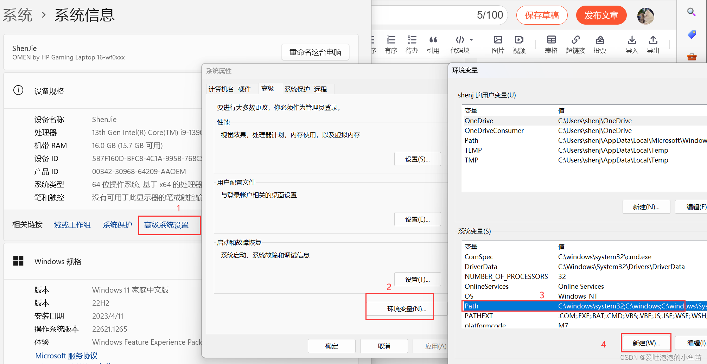Select DriverData system variable row
The height and width of the screenshot is (364, 707).
(x=585, y=267)
